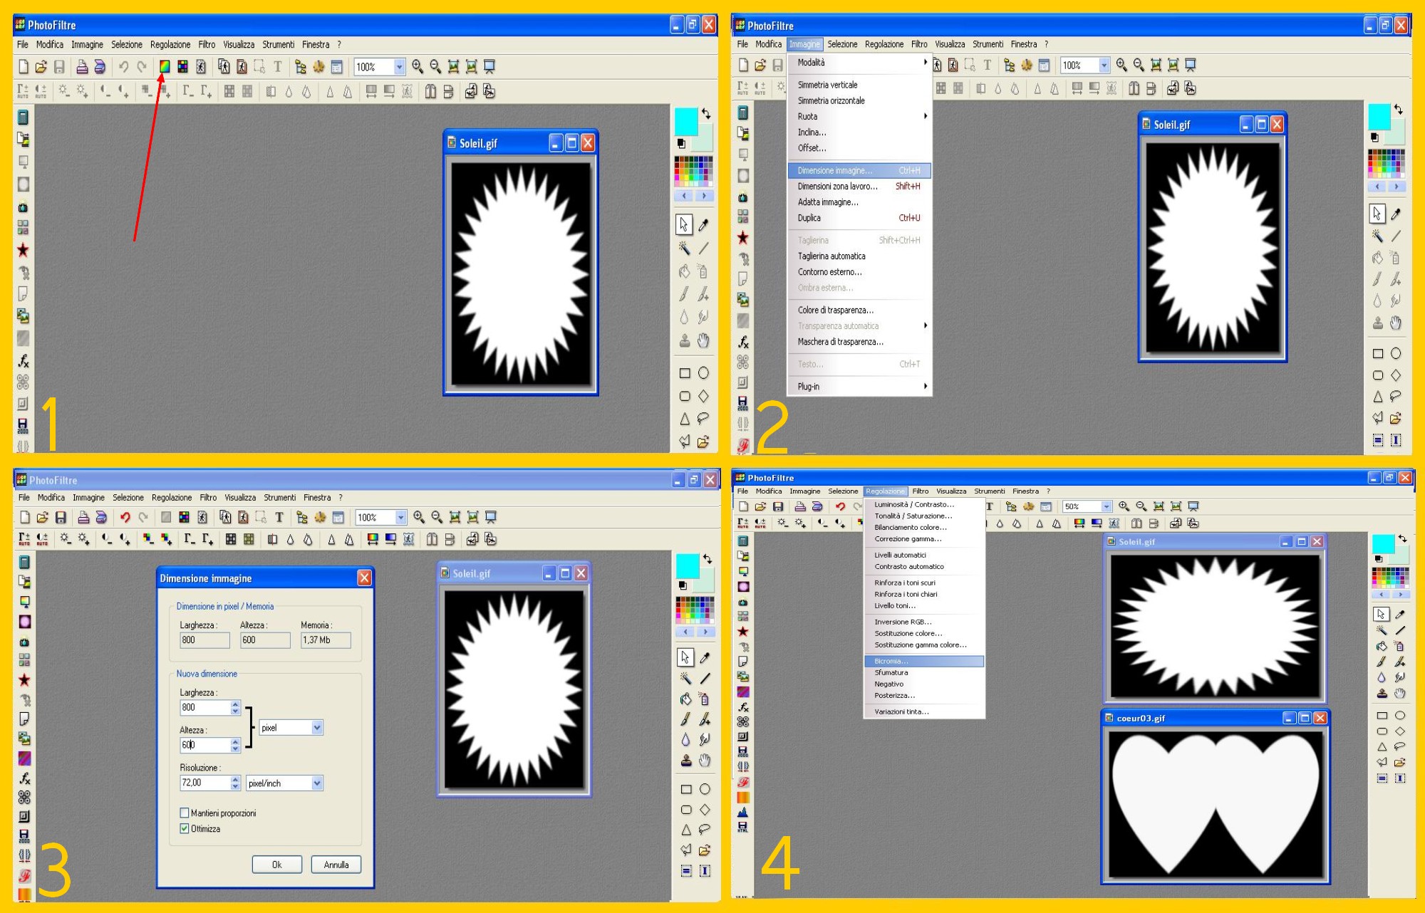Viewport: 1425px width, 913px height.
Task: Select the magic wand tool in screenshot 2
Action: (x=1377, y=236)
